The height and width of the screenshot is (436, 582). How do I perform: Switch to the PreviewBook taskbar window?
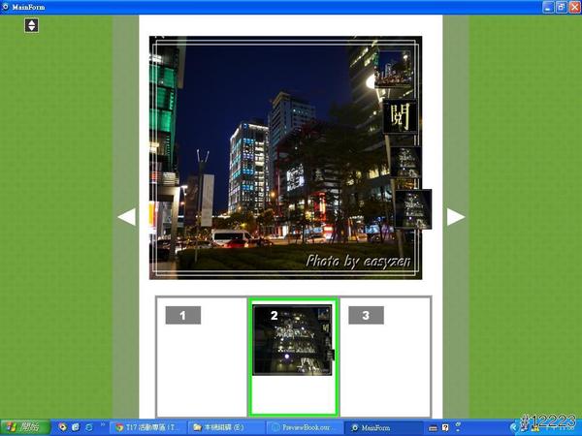point(304,427)
